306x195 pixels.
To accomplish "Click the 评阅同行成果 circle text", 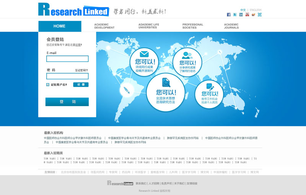I will (x=145, y=67).
